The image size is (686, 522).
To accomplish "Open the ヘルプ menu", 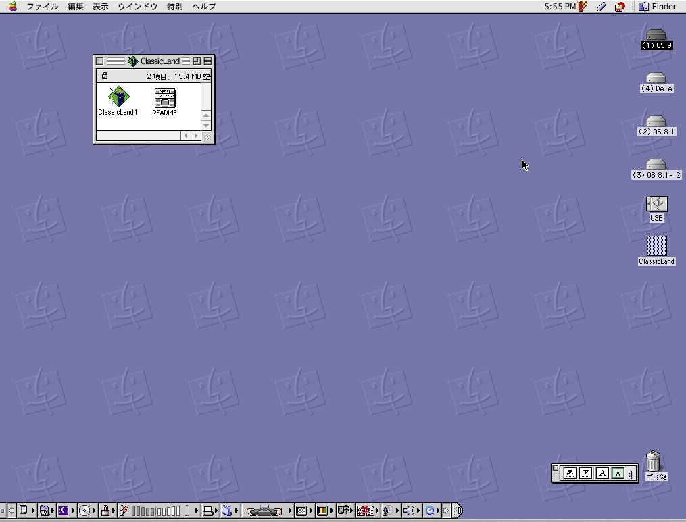I will [204, 7].
